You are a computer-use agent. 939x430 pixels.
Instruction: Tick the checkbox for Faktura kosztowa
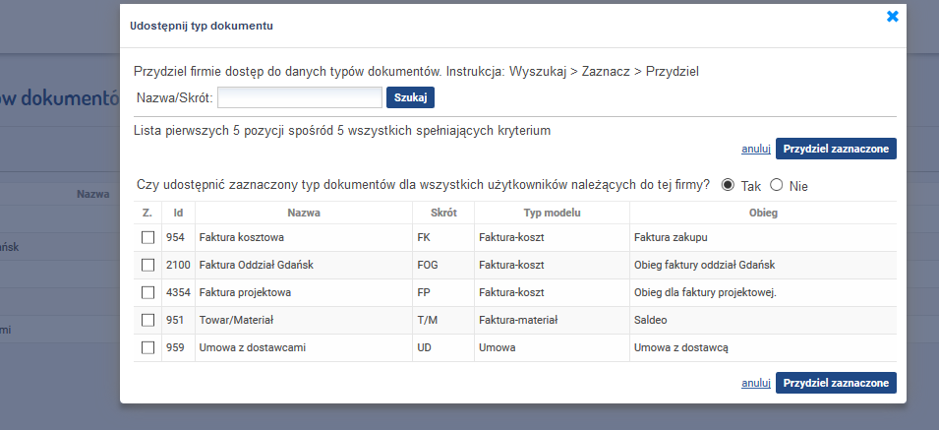click(147, 238)
